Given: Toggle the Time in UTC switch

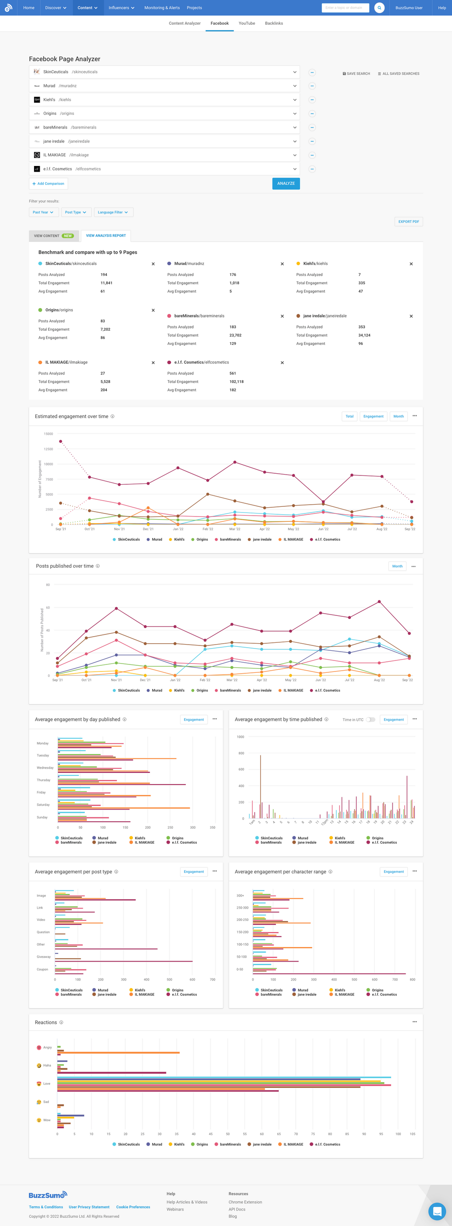Looking at the screenshot, I should [370, 720].
